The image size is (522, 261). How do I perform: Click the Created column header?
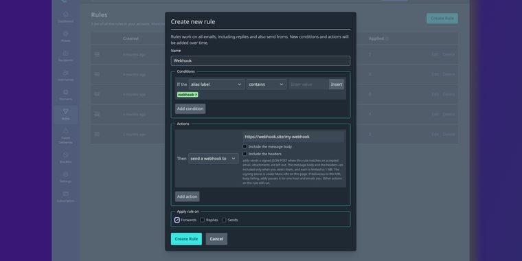point(130,38)
